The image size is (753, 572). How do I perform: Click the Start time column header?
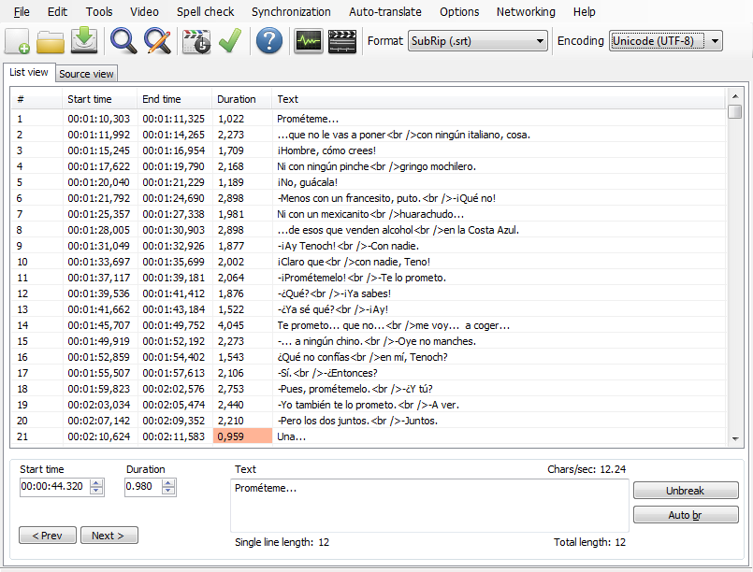(x=99, y=99)
